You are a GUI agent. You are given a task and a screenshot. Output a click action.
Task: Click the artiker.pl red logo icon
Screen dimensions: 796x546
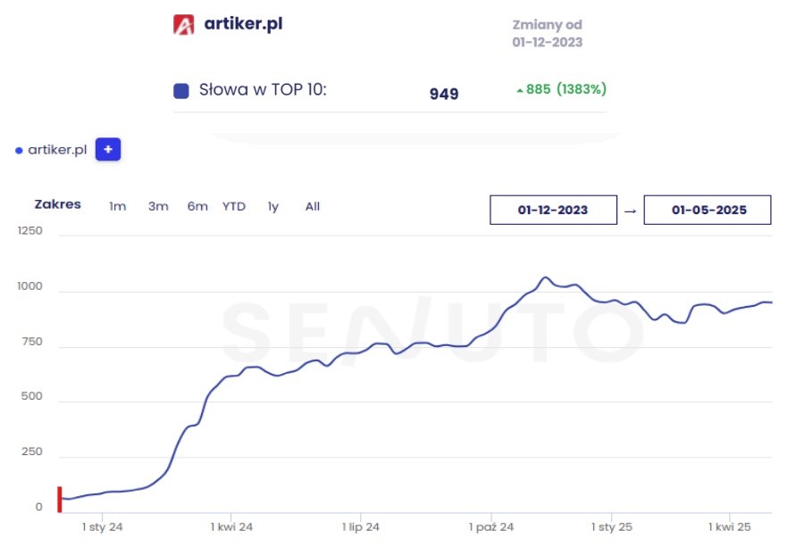(183, 24)
